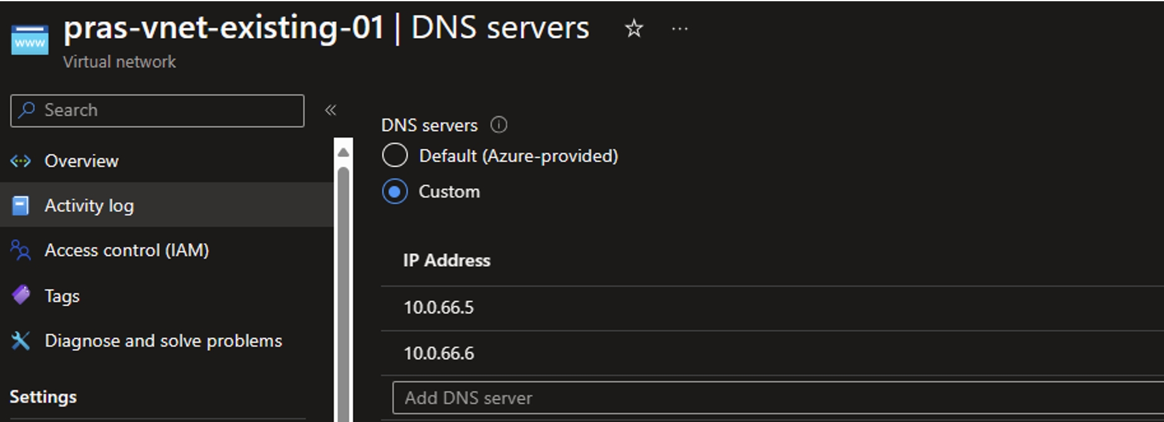Click the purple Tags icon

coord(21,295)
